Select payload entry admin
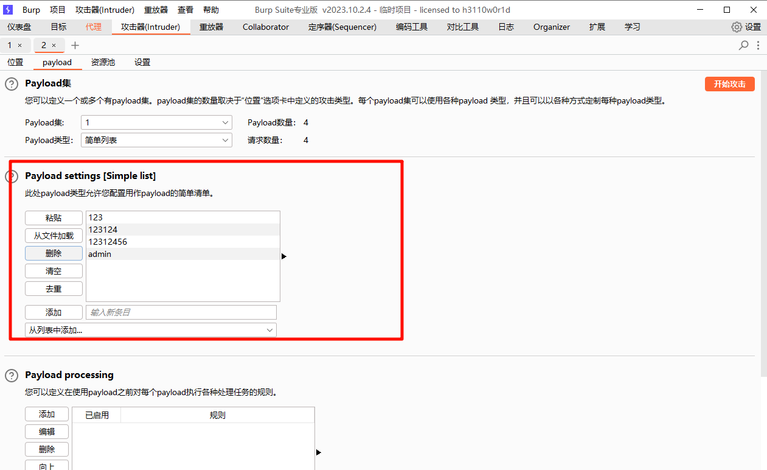 coord(183,254)
